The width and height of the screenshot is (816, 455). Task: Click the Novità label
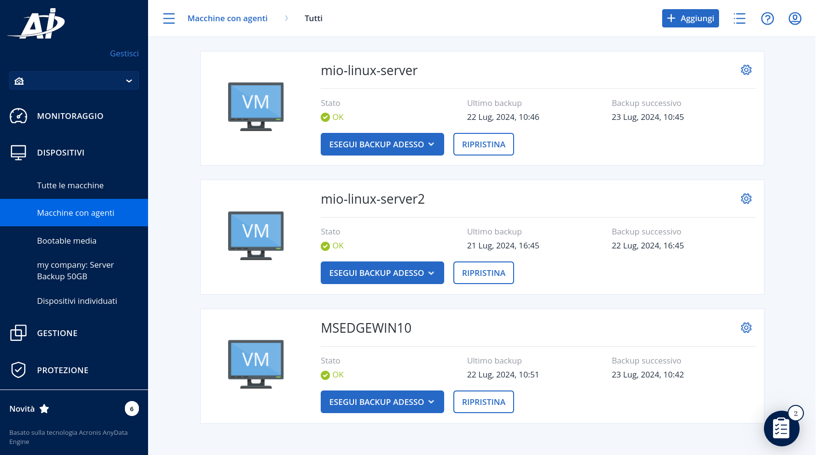(22, 409)
